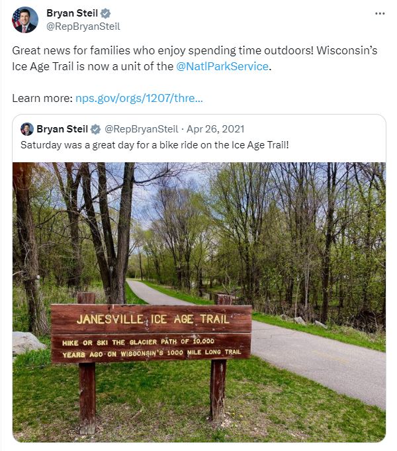Click the 'Saturday was a great day' quoted text
The image size is (397, 451).
pyautogui.click(x=155, y=144)
